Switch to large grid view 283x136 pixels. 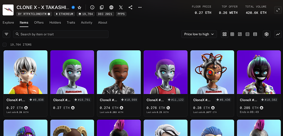click(x=225, y=34)
